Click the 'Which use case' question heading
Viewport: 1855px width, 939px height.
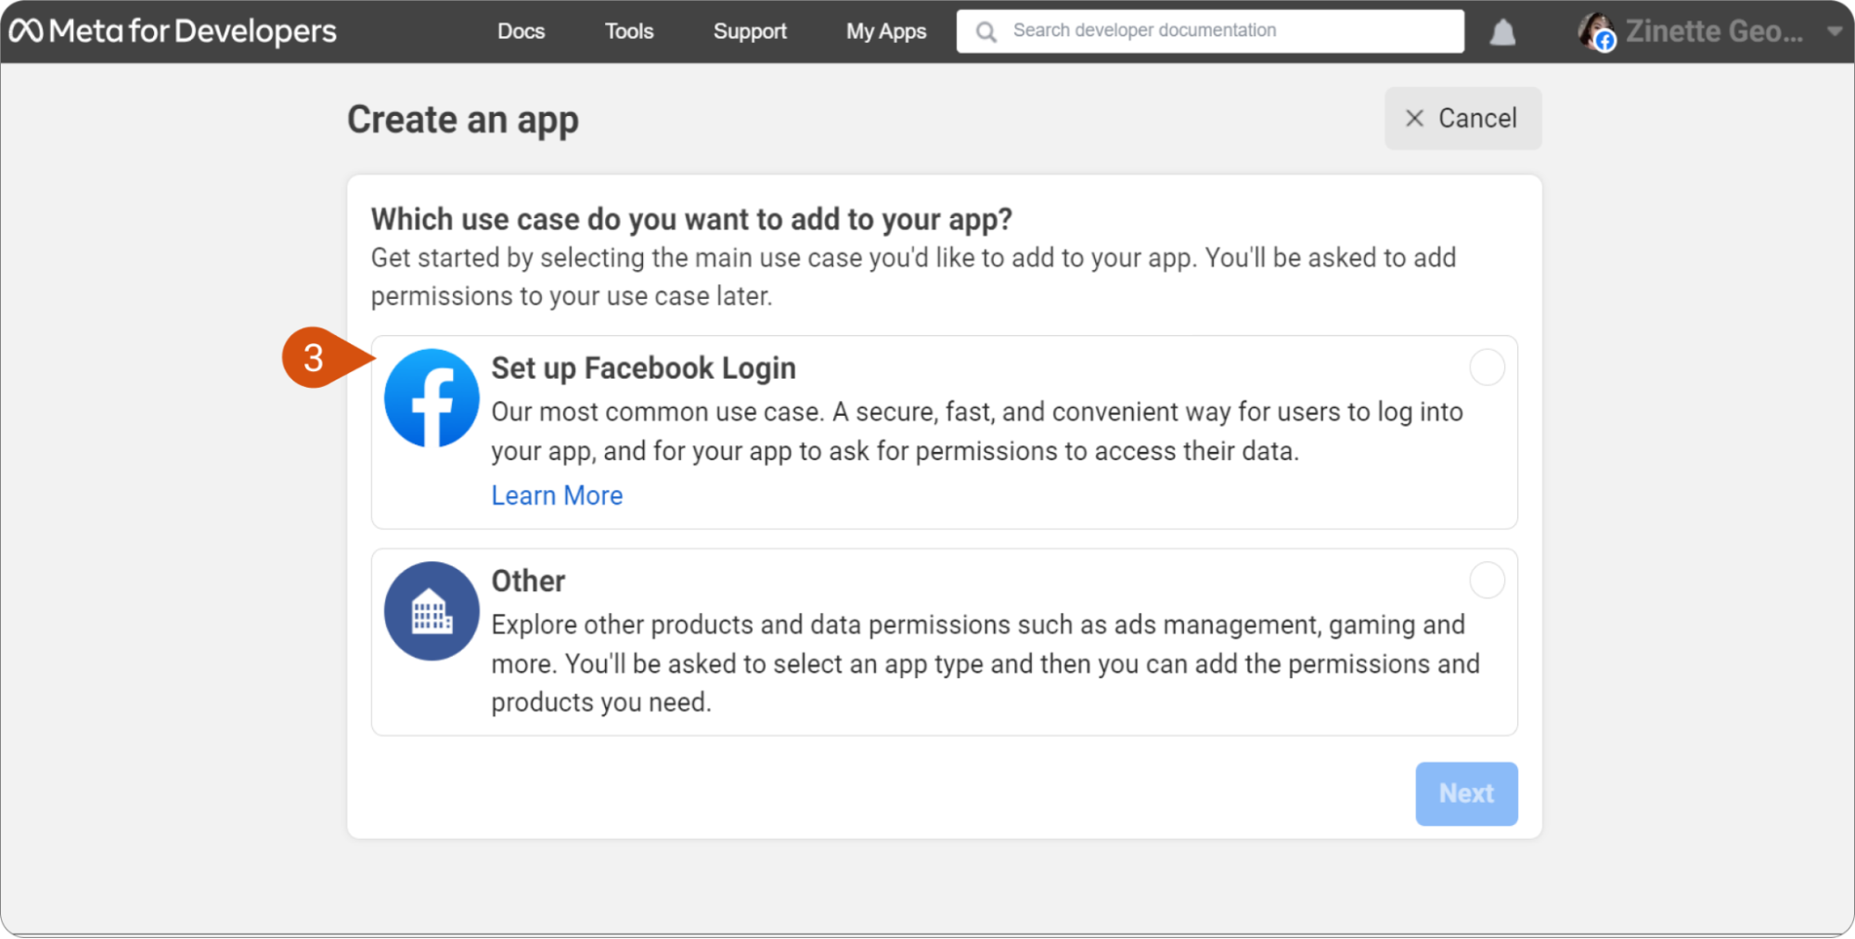click(691, 219)
